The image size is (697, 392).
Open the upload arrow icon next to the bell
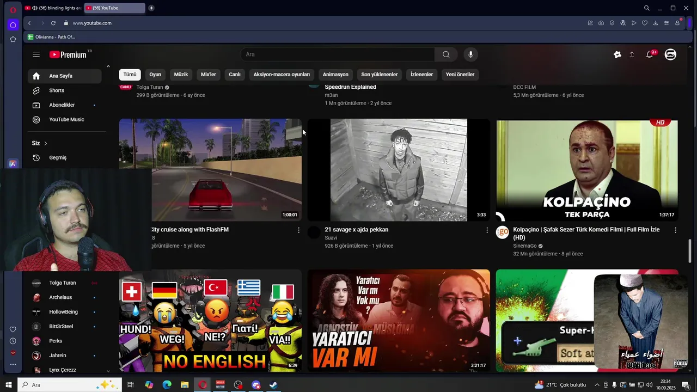[x=632, y=54]
